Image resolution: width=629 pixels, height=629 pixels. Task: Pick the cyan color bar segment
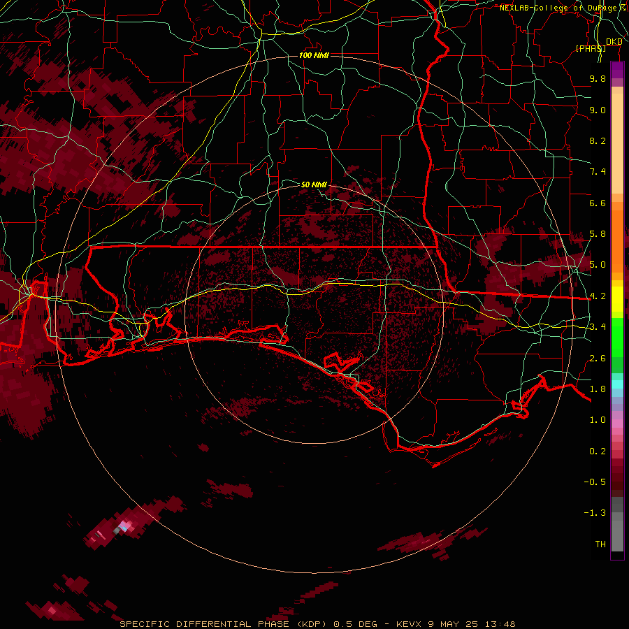(x=617, y=384)
